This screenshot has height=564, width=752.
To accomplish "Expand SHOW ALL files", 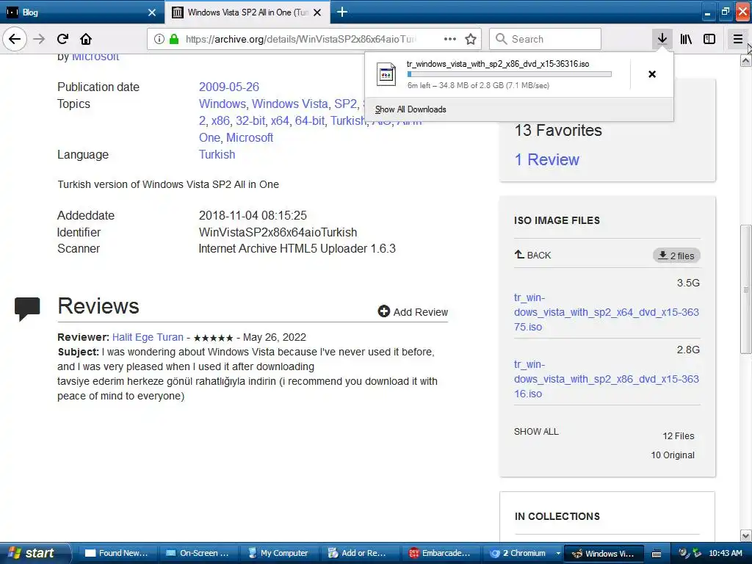I will pos(536,432).
